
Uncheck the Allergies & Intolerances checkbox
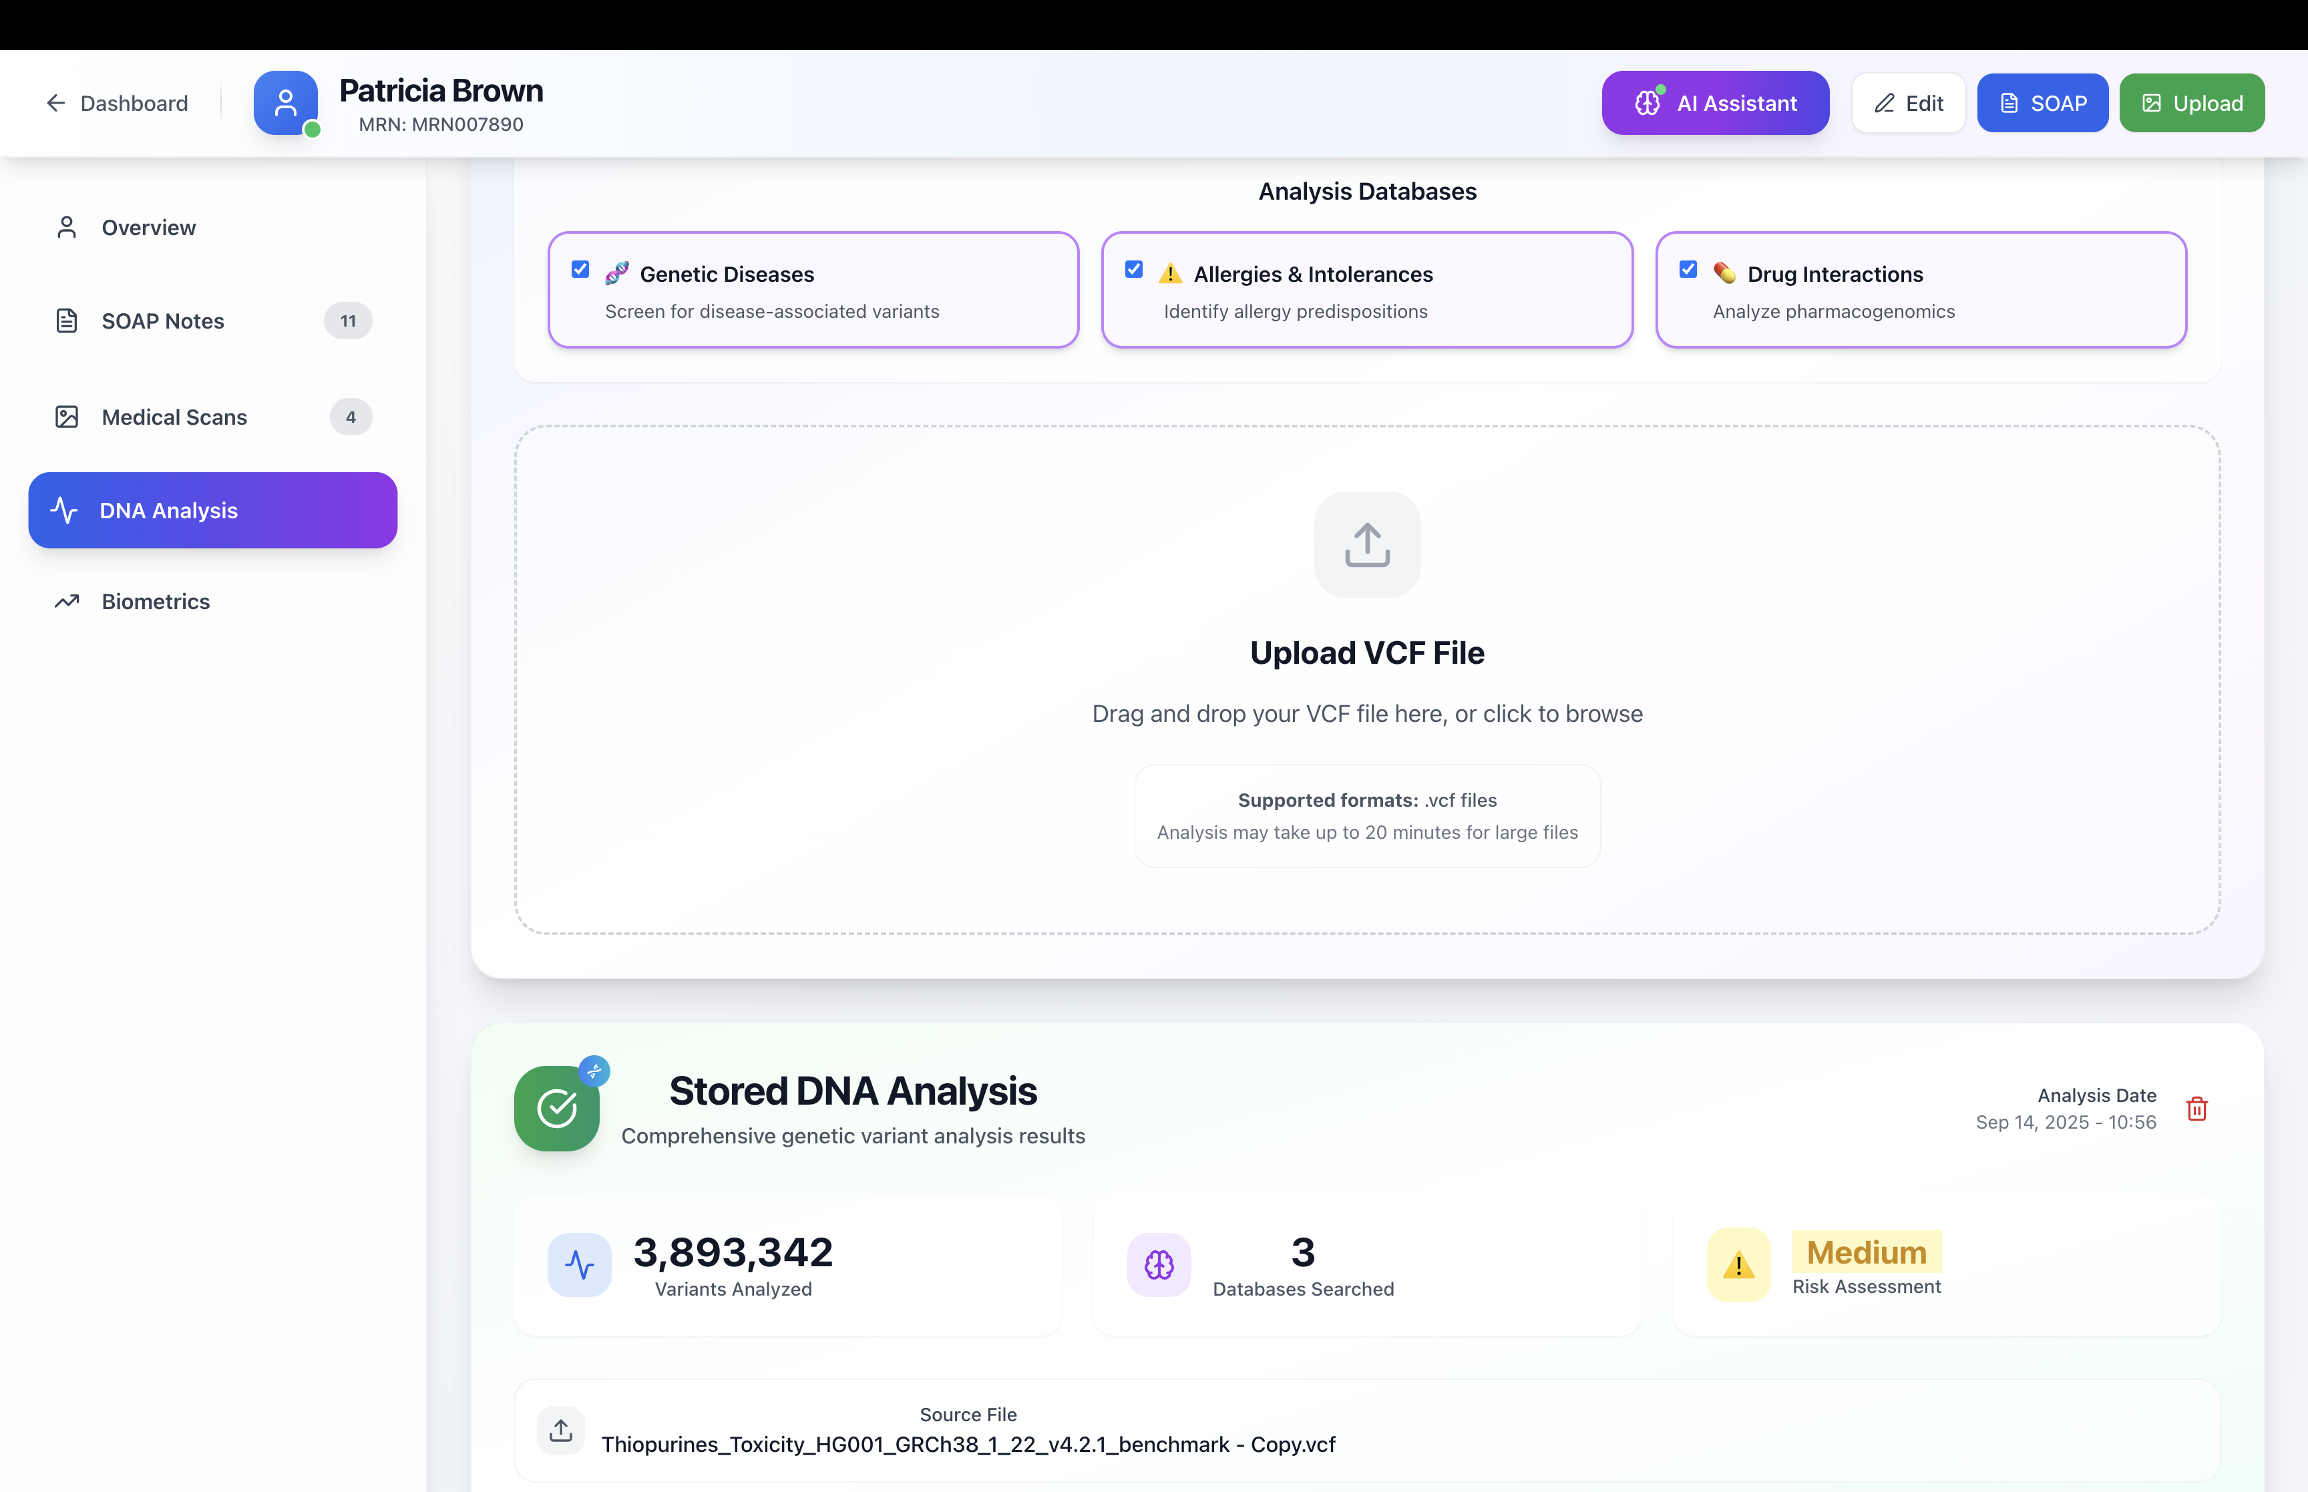click(1133, 269)
